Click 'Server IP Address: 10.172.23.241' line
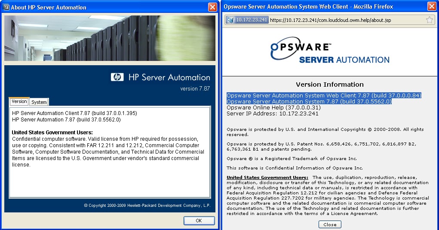Viewport: 439px width, 230px height. click(273, 113)
